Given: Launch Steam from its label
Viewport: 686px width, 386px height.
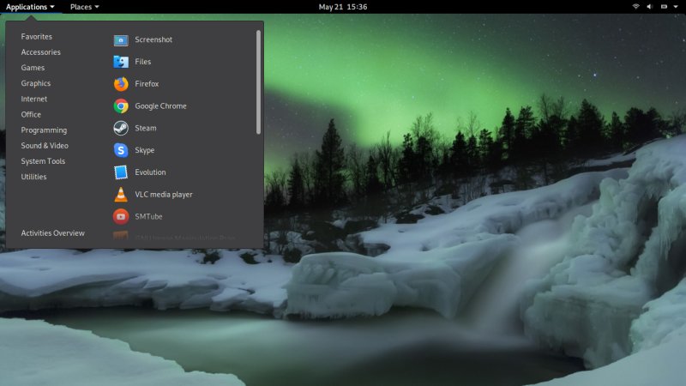Looking at the screenshot, I should (x=146, y=128).
